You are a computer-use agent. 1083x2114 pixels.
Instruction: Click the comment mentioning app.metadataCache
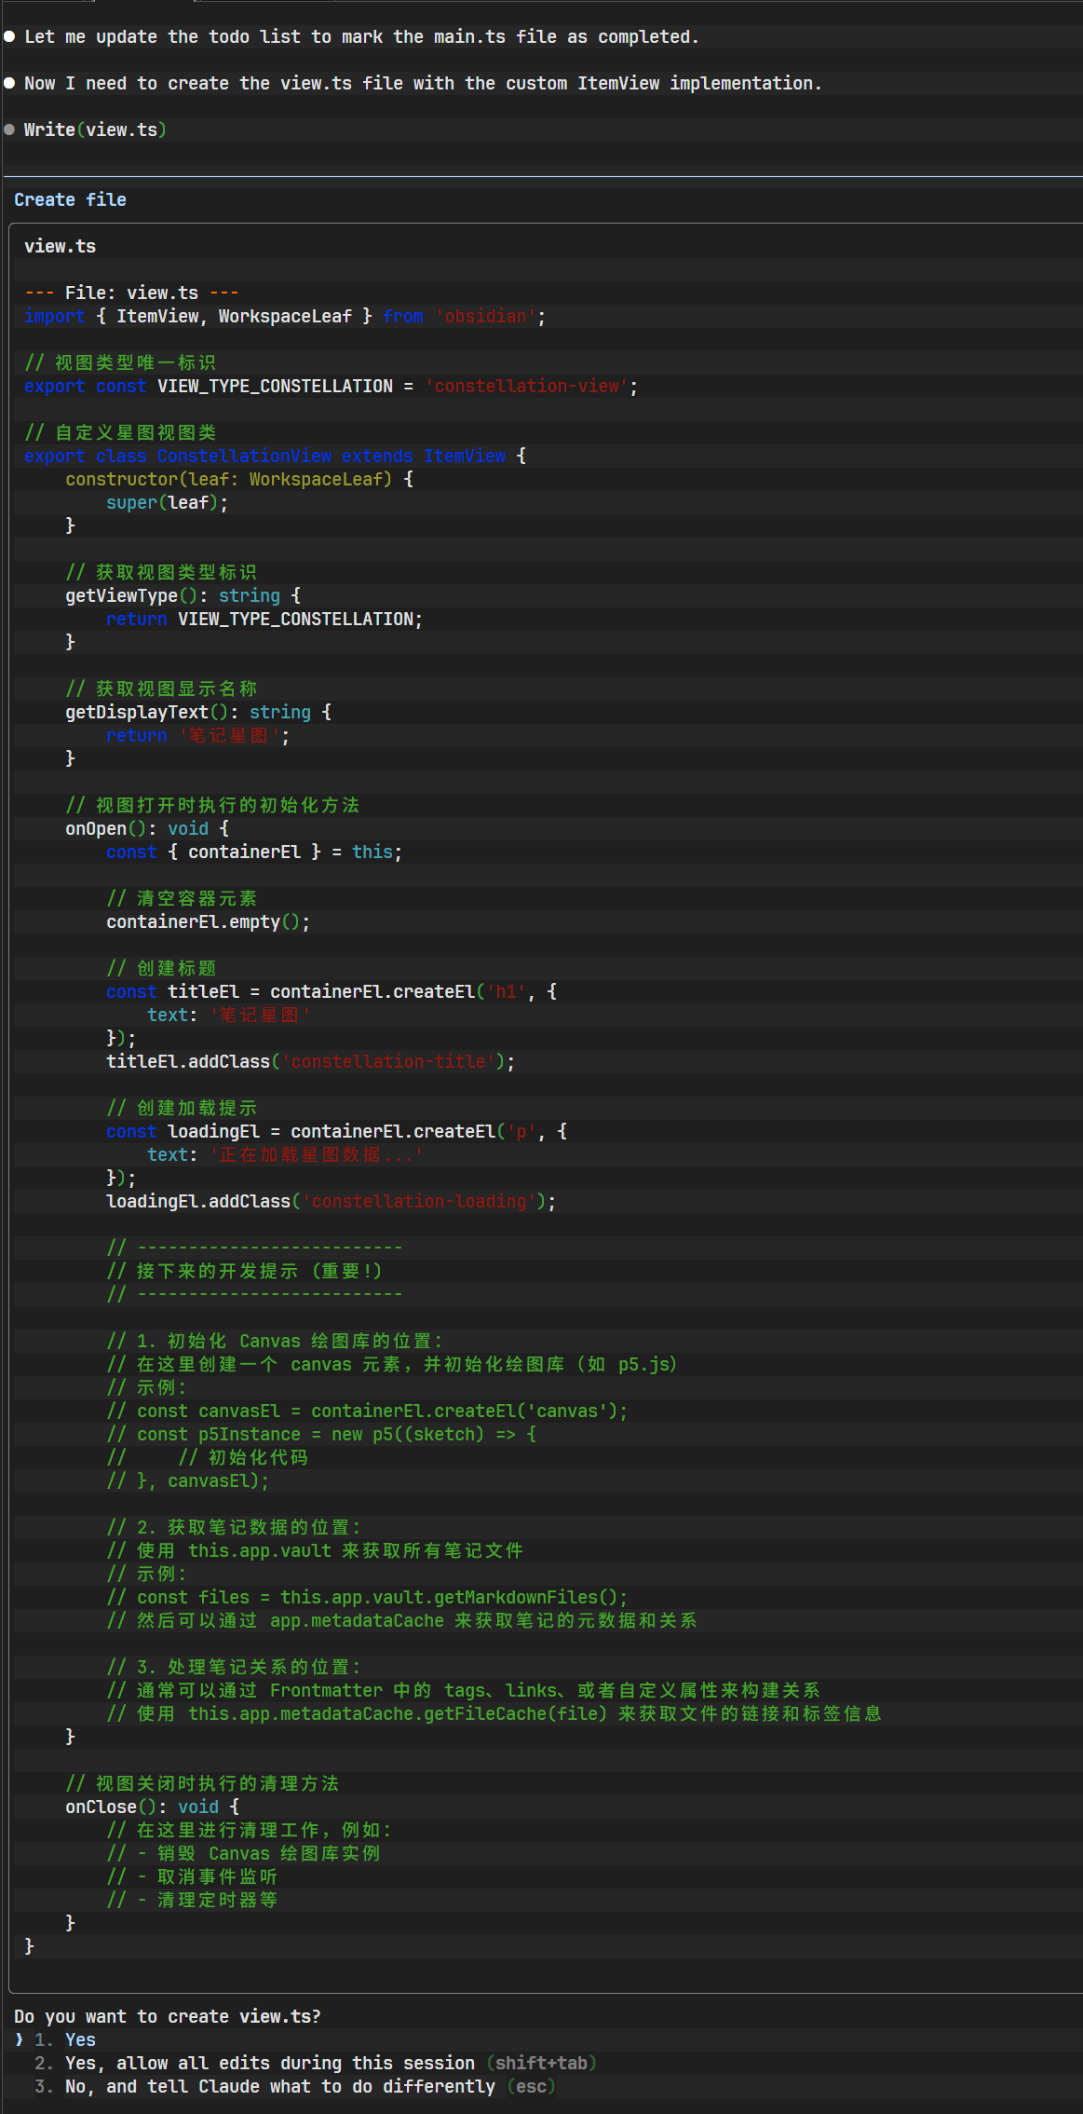coord(401,1620)
